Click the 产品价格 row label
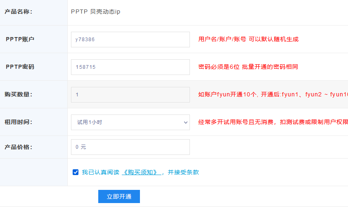 (19, 147)
